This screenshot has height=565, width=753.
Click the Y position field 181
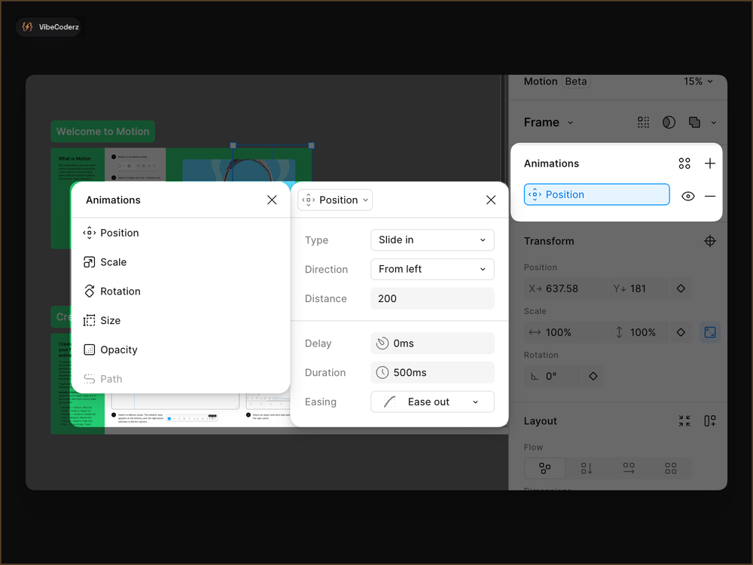pos(639,289)
